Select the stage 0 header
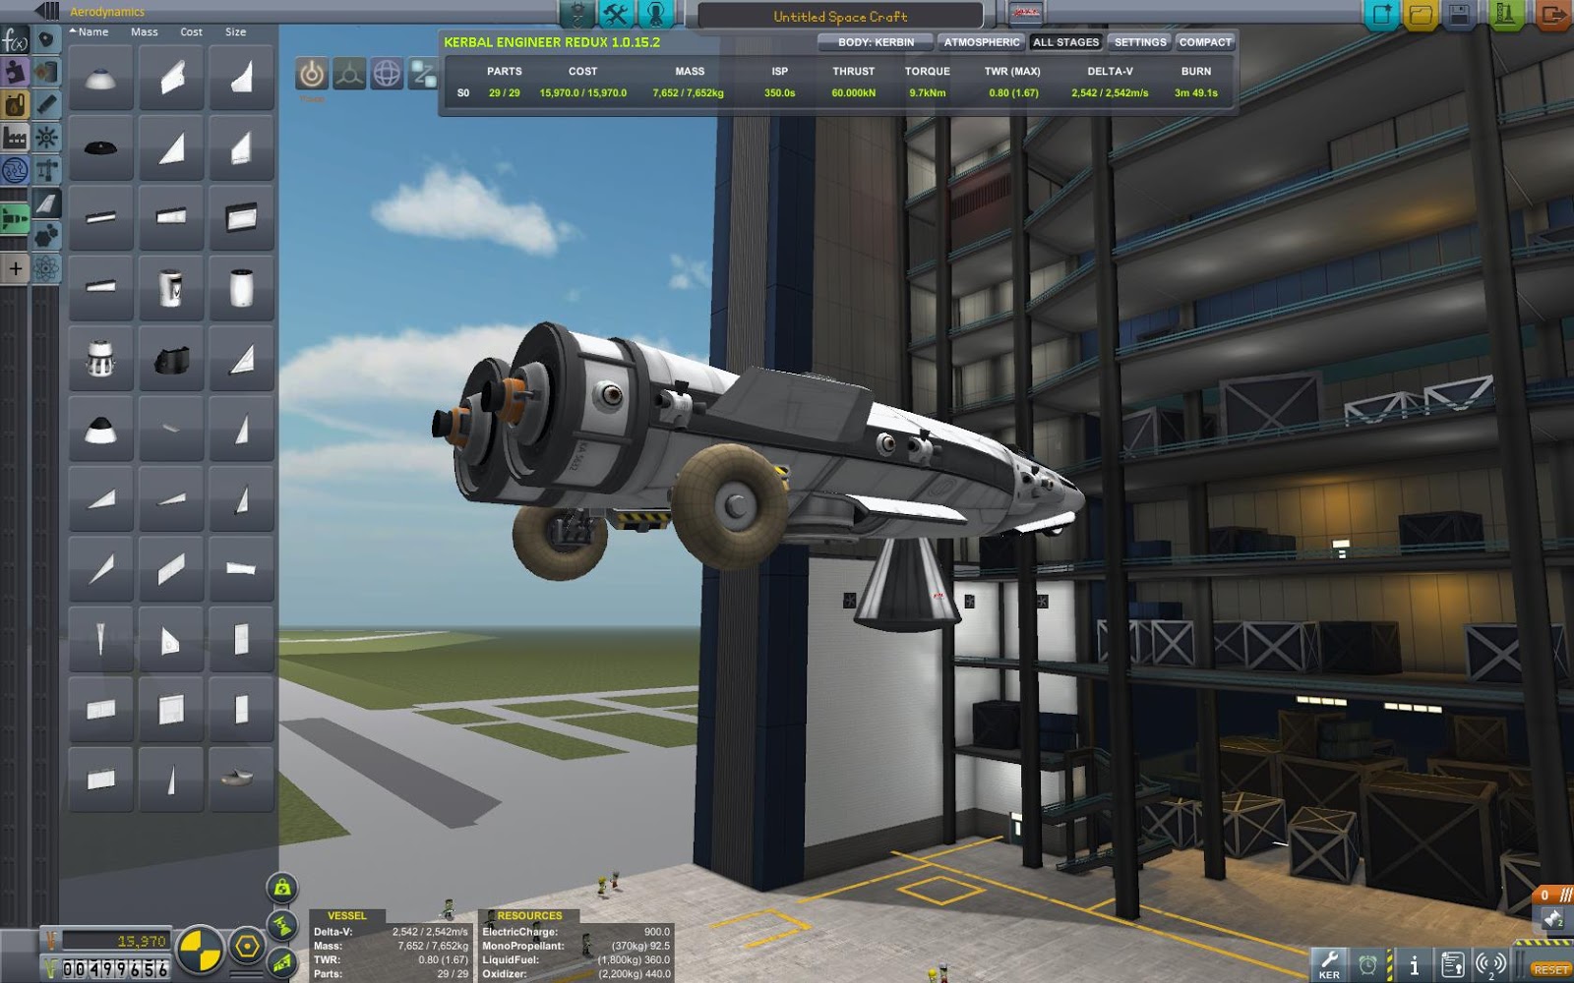 pyautogui.click(x=1552, y=895)
